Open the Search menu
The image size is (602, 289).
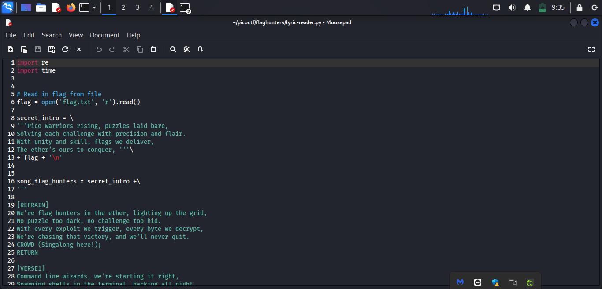coord(52,35)
